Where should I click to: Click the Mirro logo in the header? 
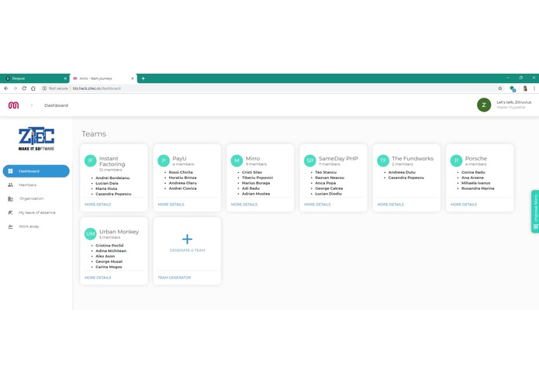pos(13,105)
